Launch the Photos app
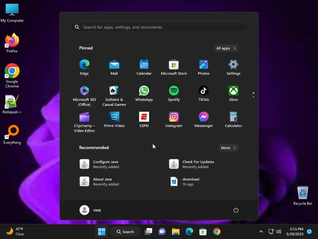The image size is (318, 239). (x=204, y=68)
